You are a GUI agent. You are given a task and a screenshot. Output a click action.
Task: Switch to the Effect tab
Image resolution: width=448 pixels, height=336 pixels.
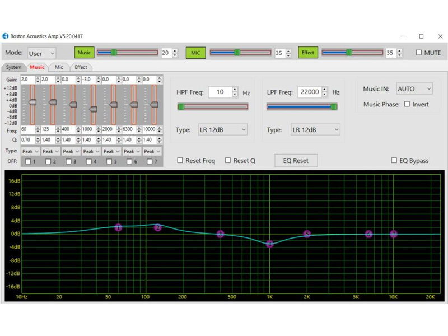click(x=81, y=67)
